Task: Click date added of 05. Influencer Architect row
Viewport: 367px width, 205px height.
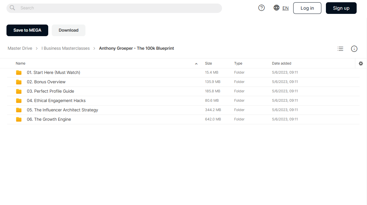Action: pyautogui.click(x=285, y=110)
